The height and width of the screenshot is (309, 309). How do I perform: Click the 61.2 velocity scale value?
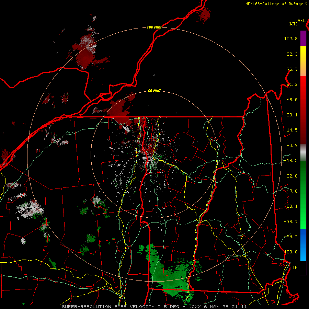pos(292,84)
